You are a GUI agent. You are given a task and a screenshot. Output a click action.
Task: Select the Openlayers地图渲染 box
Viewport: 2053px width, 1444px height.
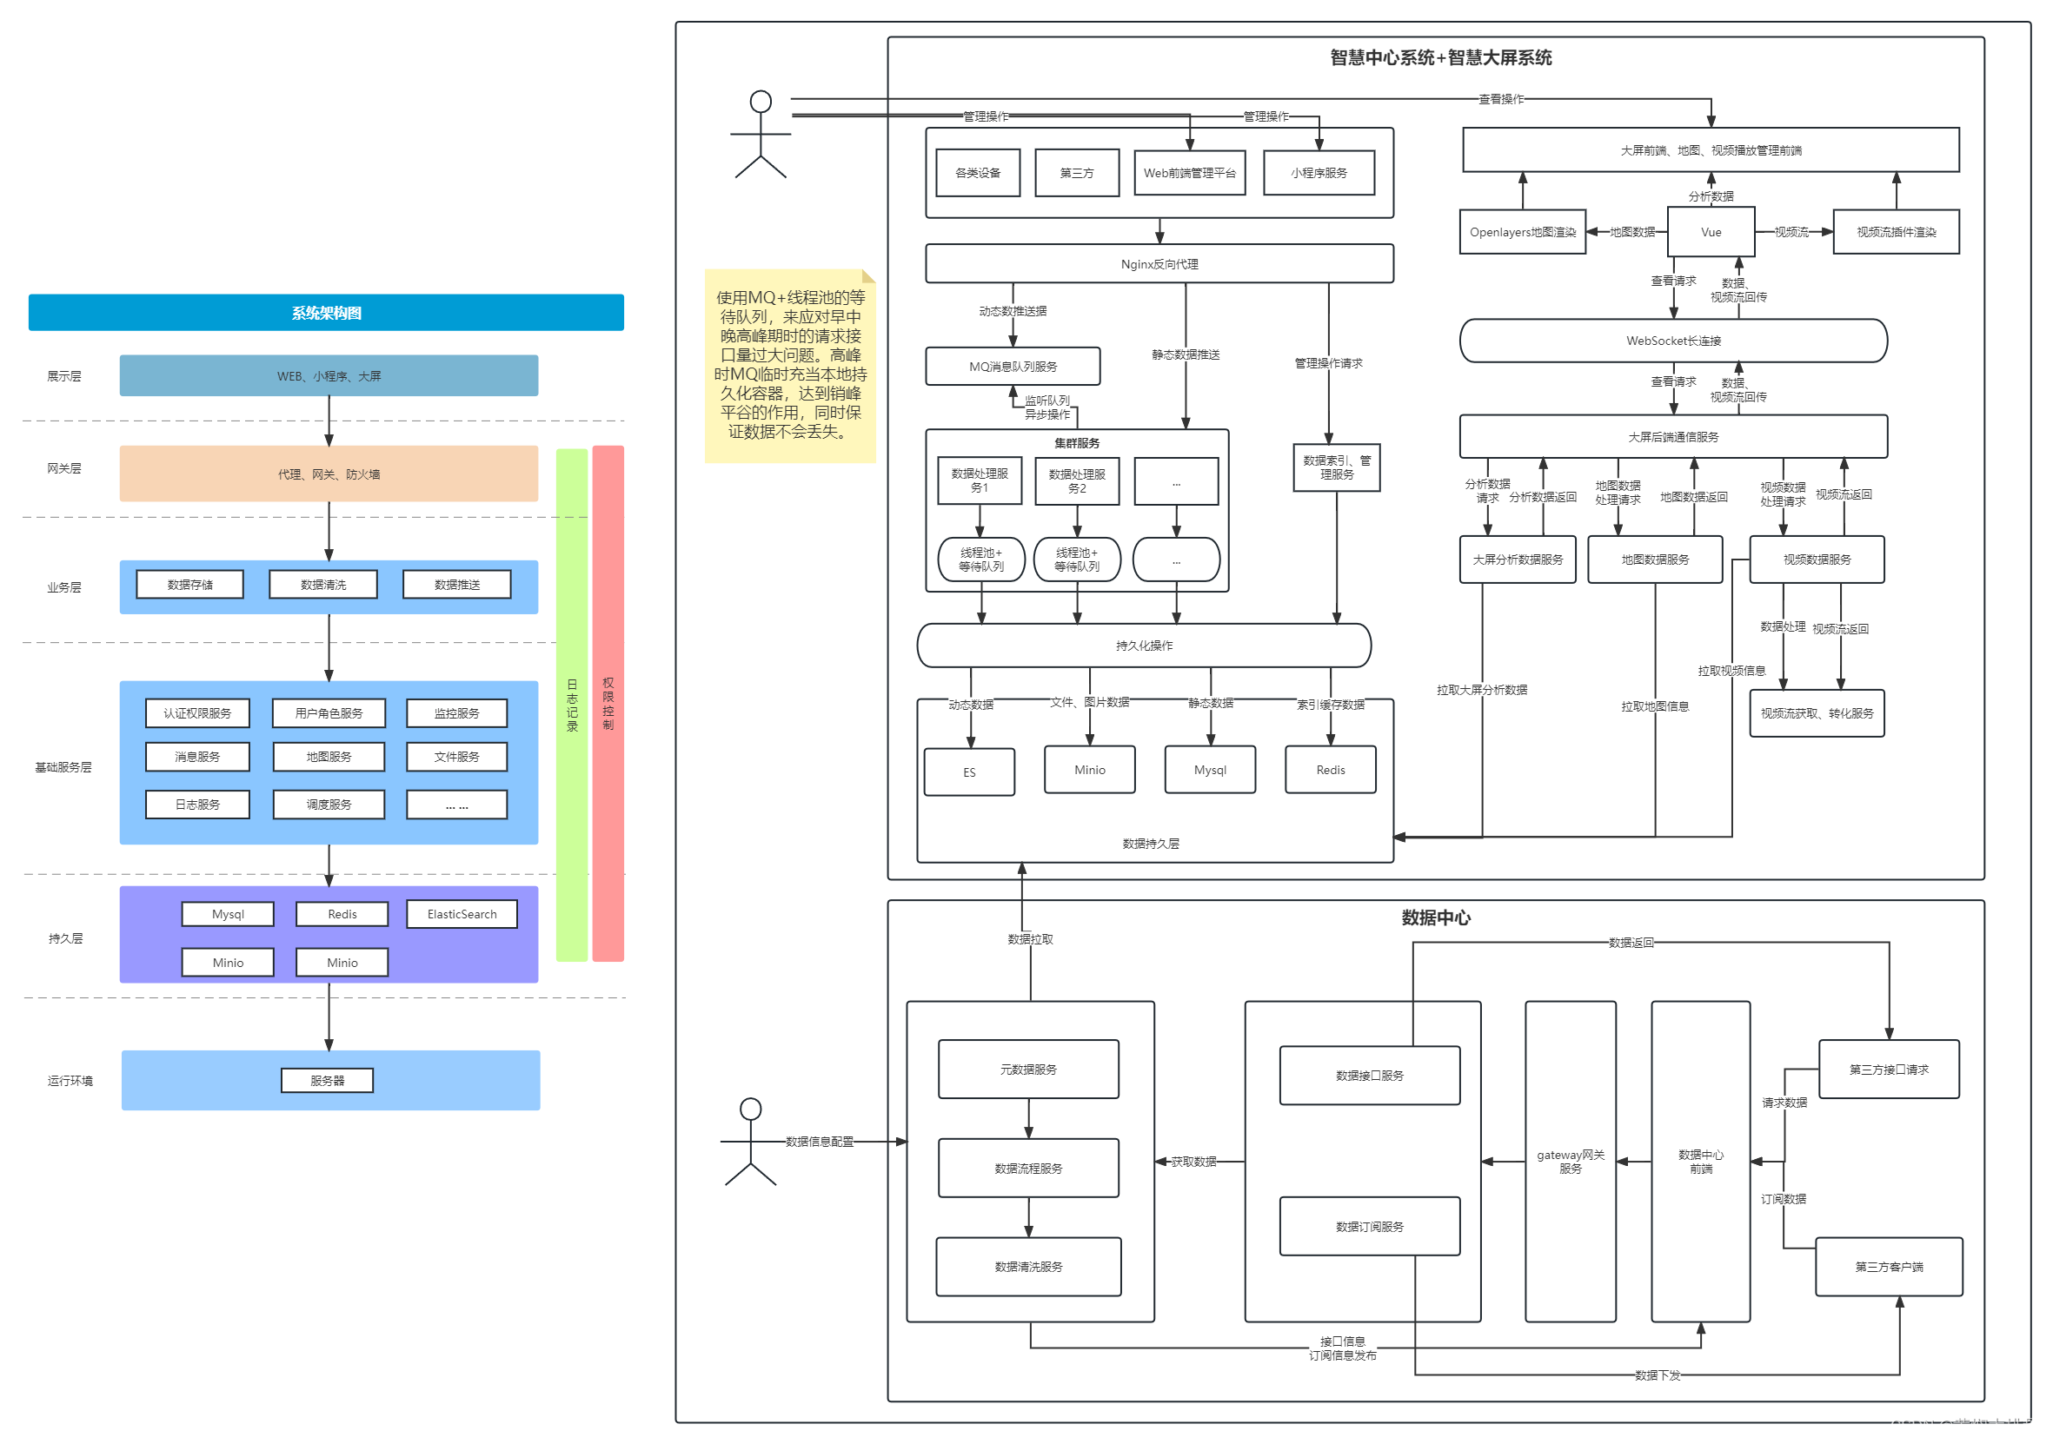click(x=1523, y=232)
